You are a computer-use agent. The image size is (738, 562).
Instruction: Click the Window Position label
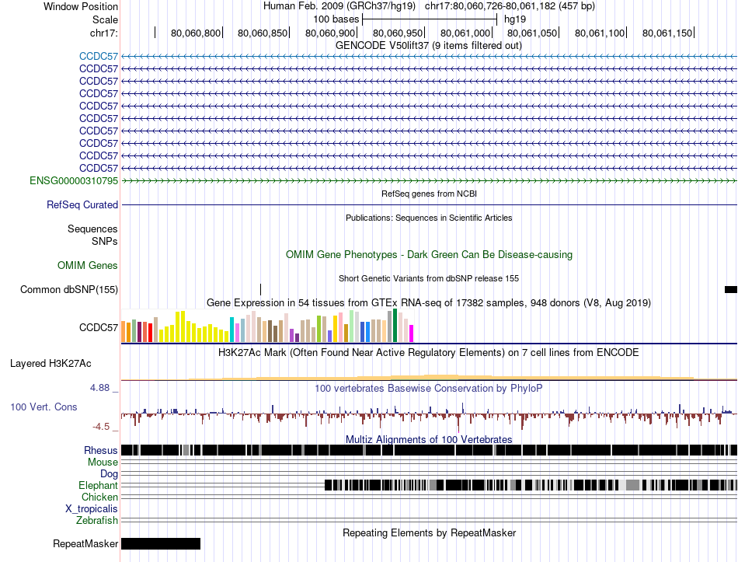click(81, 6)
